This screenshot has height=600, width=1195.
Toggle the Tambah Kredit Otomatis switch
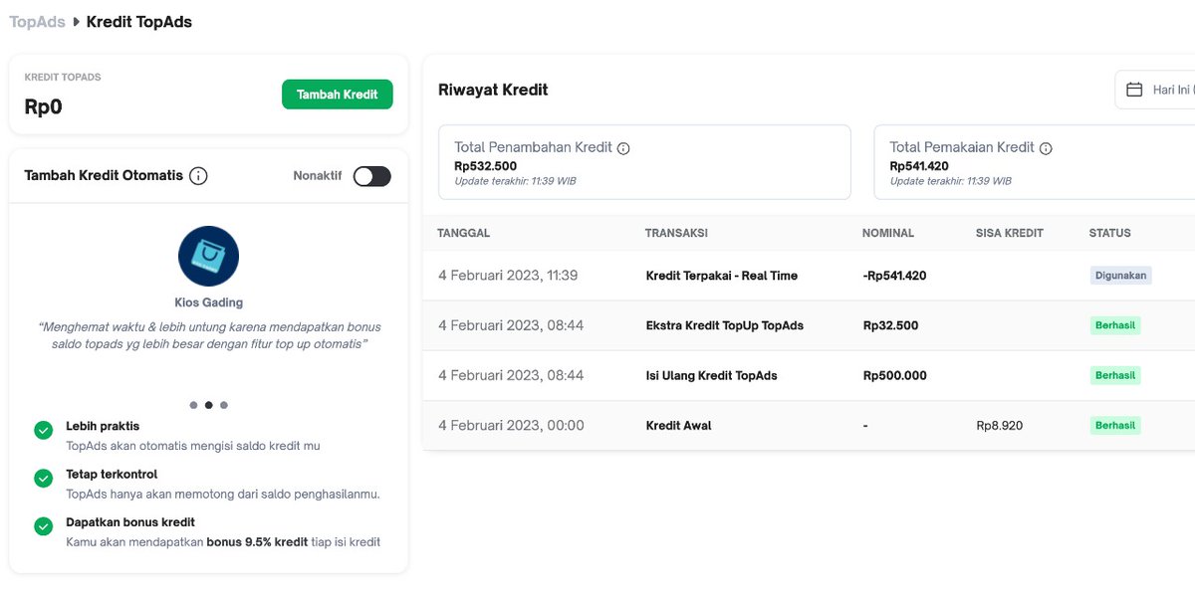click(372, 176)
